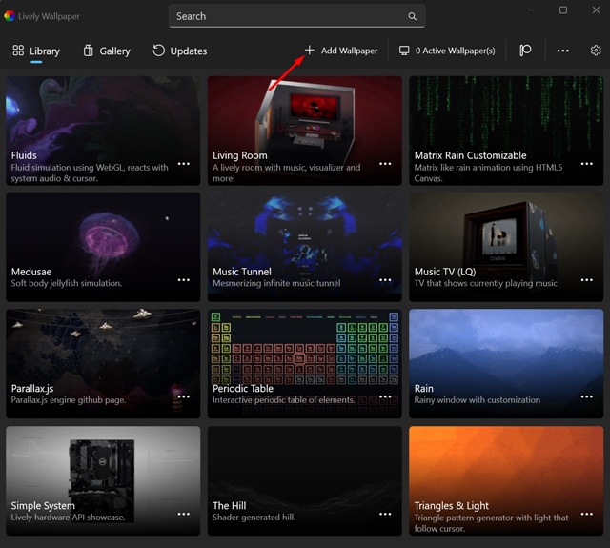
Task: Switch to the Updates tab
Action: (x=180, y=51)
